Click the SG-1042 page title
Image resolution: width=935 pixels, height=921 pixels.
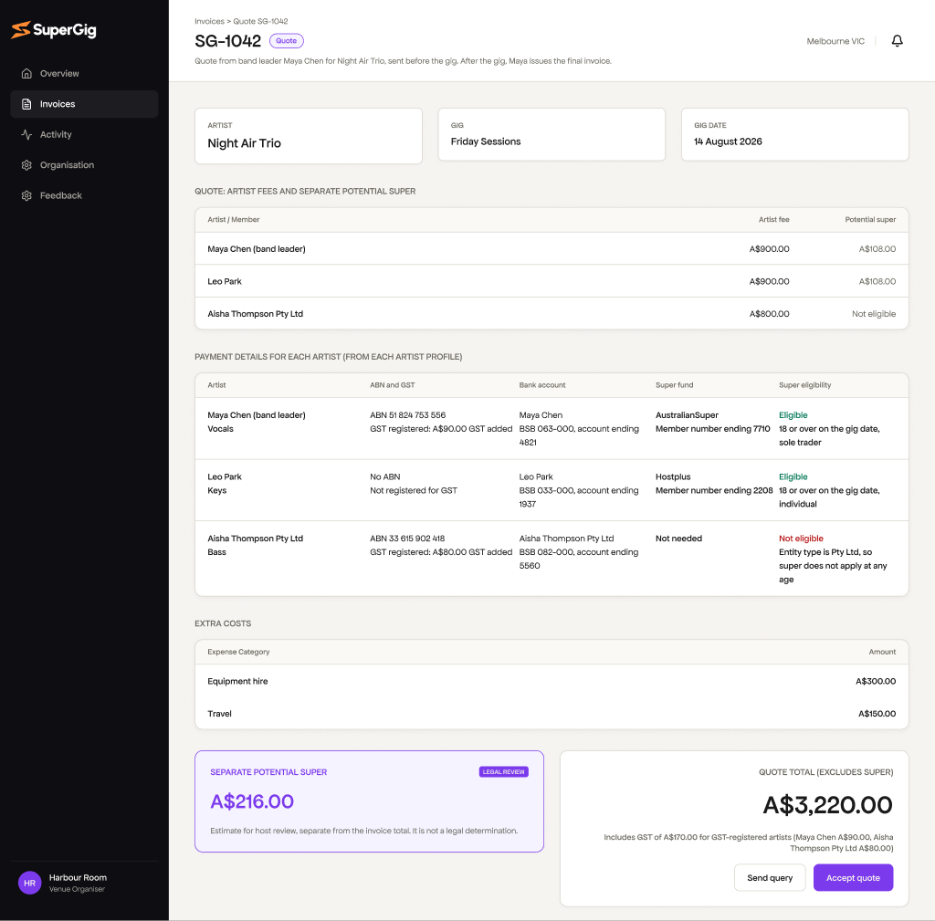[227, 41]
